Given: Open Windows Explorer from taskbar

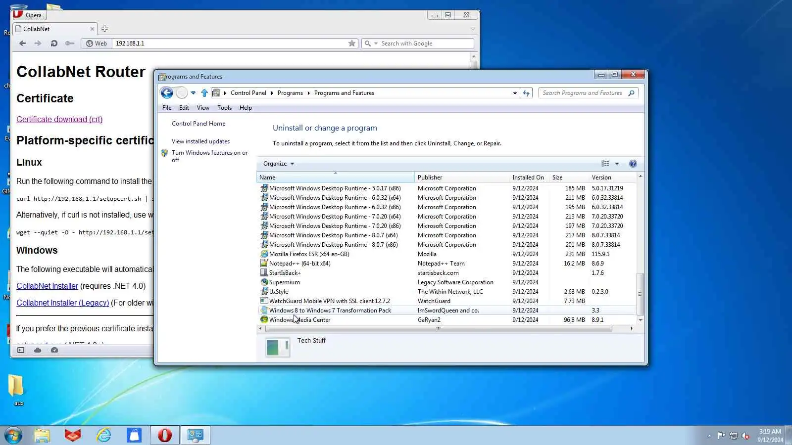Looking at the screenshot, I should (42, 436).
